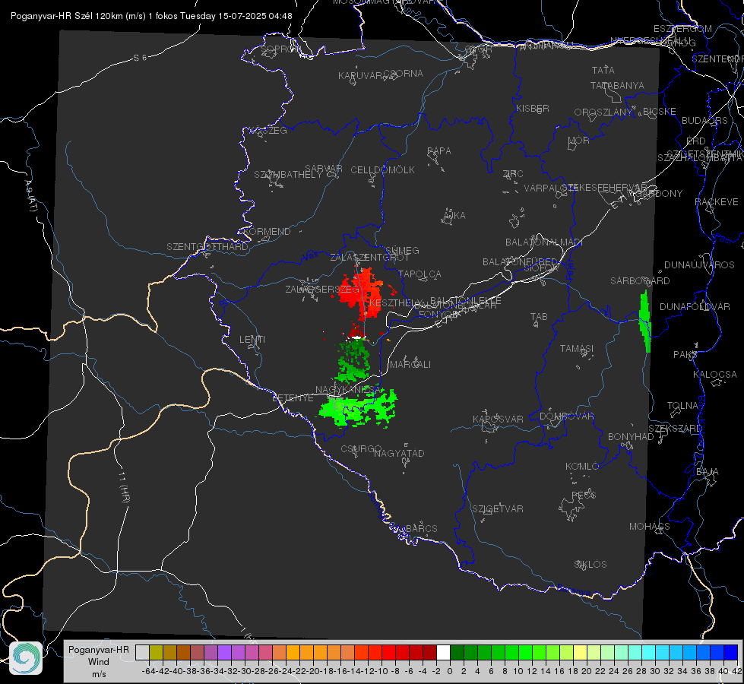Click the SZENTGOTTHÁRD town label
This screenshot has height=684, width=744.
click(x=207, y=247)
